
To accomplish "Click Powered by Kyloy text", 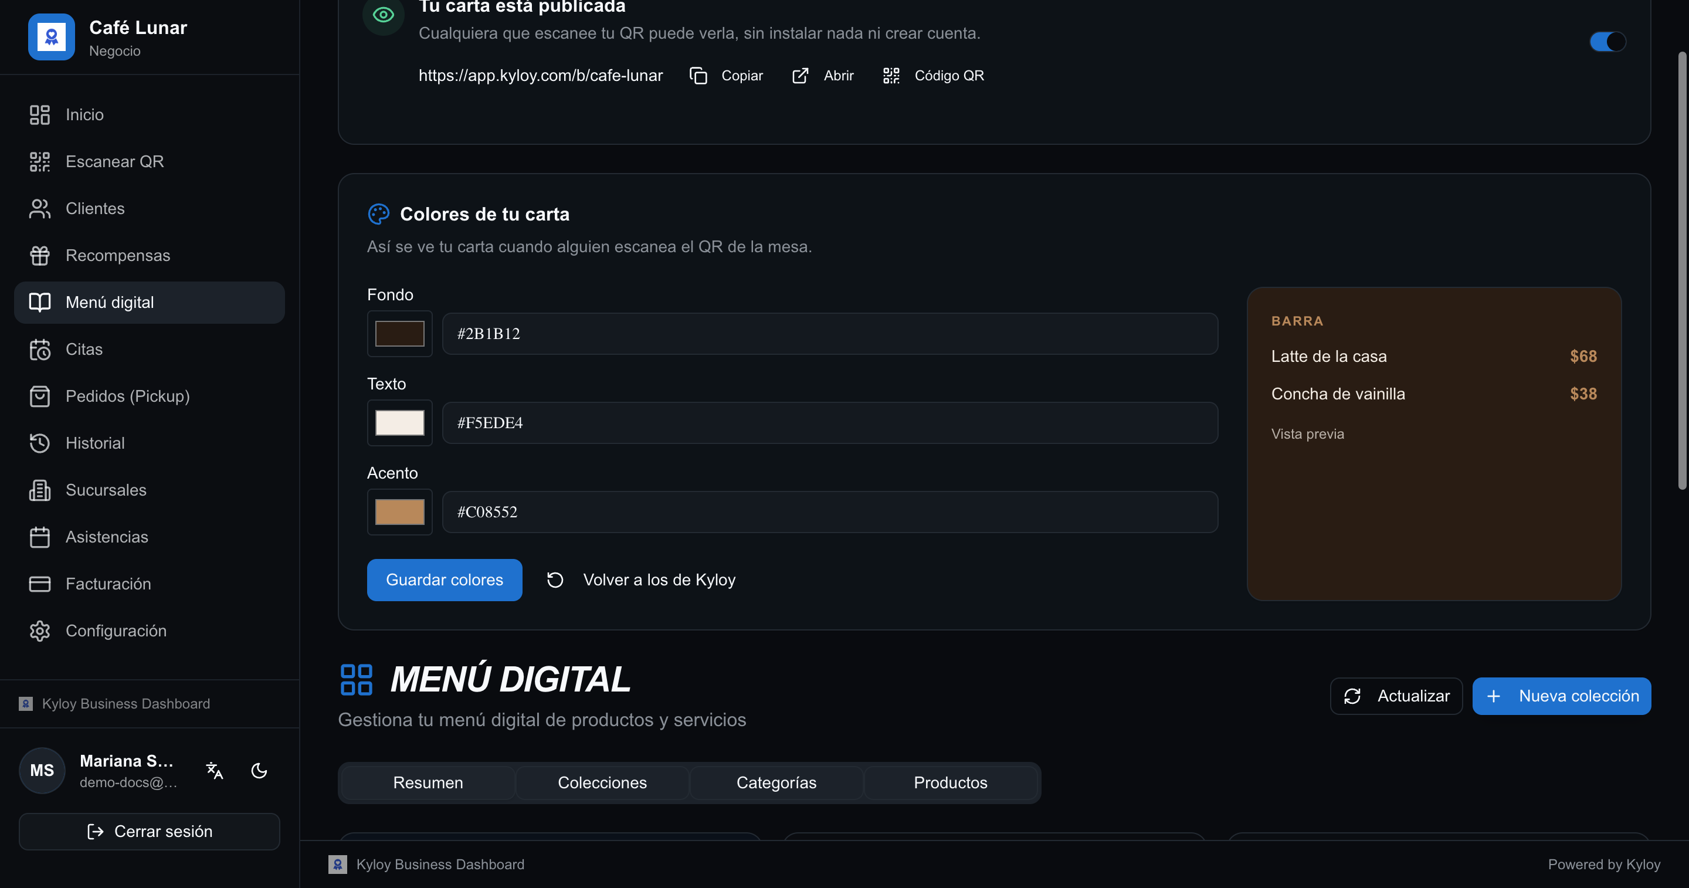I will 1604,865.
